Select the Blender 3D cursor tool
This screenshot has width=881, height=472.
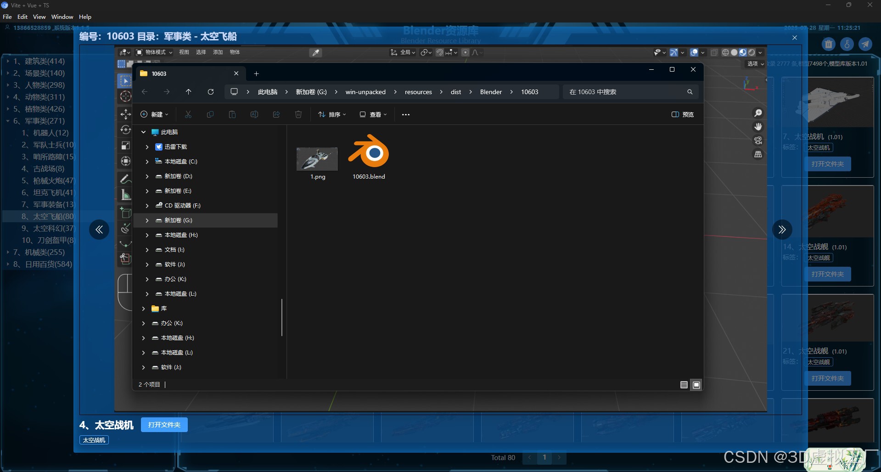pos(125,96)
